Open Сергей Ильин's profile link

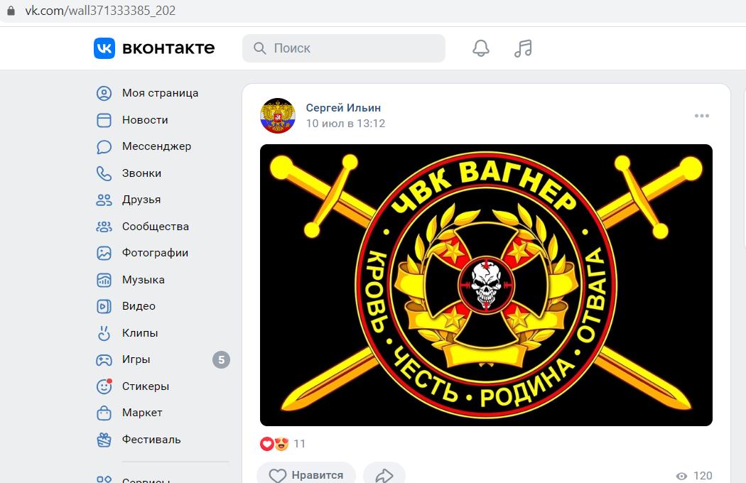pos(343,108)
